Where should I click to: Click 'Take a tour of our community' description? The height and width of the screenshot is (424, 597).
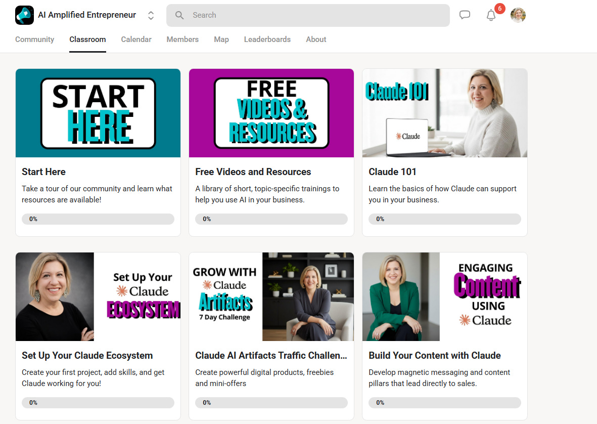point(97,194)
